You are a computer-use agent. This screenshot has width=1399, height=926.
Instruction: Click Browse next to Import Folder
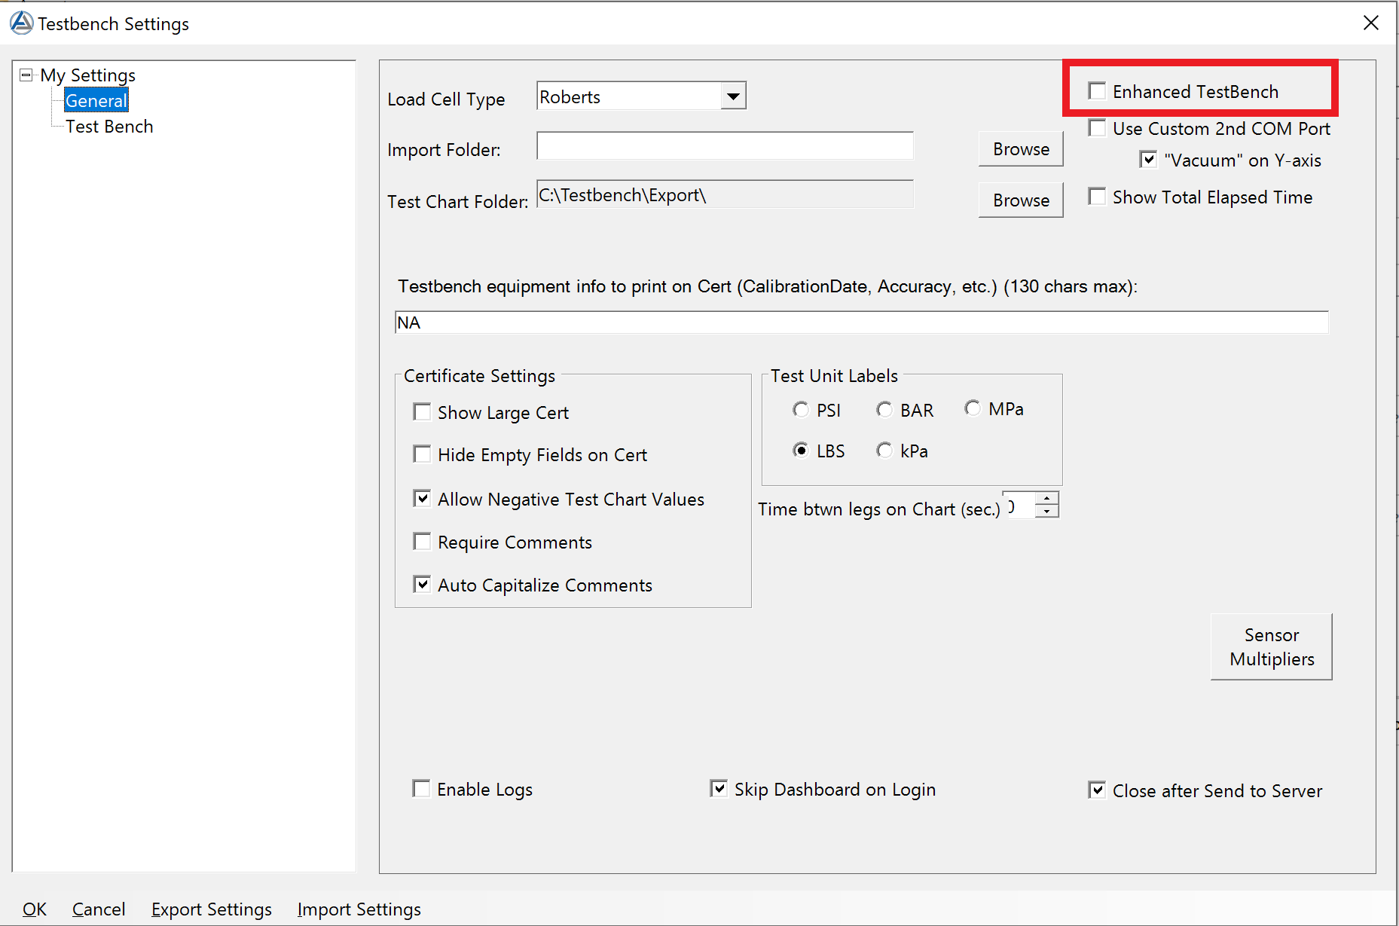pyautogui.click(x=1020, y=149)
